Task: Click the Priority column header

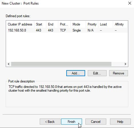Action: pos(92,24)
